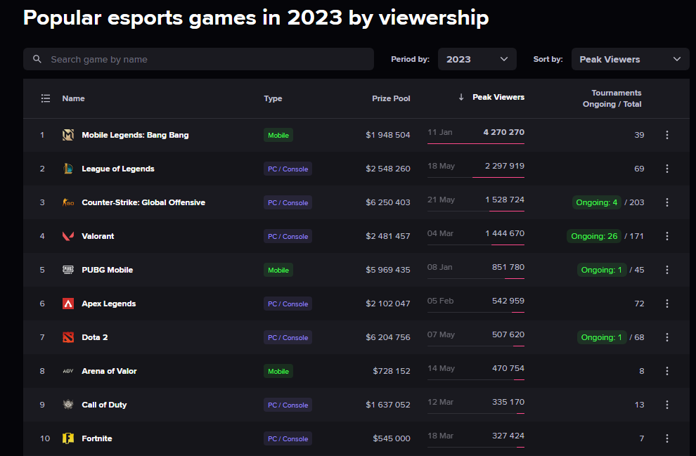Click the 04 Mar peak date for Valorant

tap(440, 233)
